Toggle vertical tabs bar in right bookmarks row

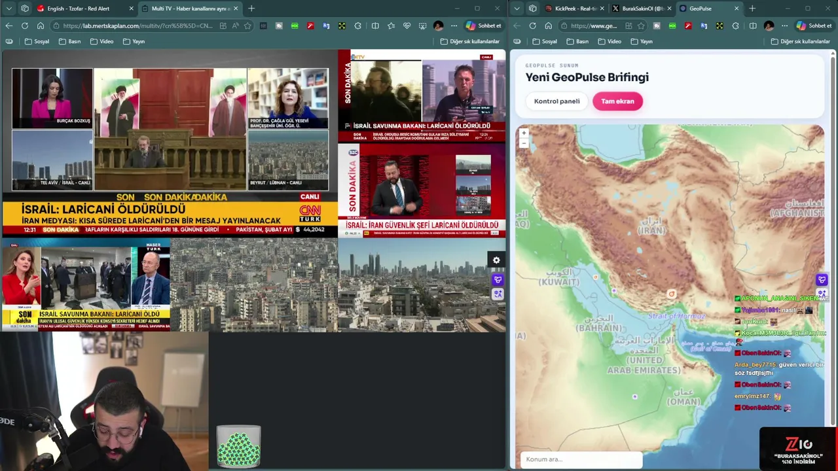pos(517,41)
